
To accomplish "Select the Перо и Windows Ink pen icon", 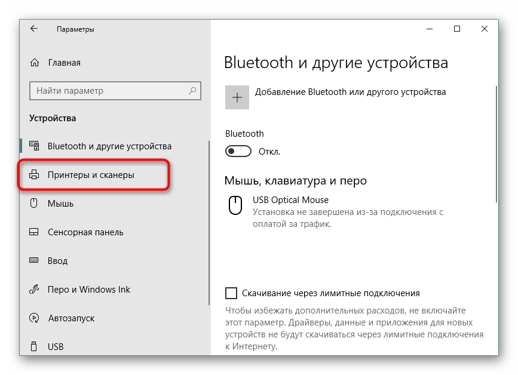I will (x=35, y=290).
